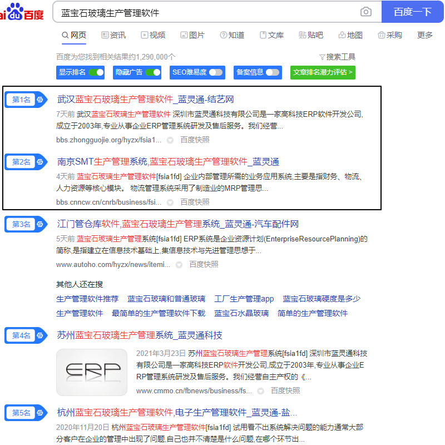Toggle the 隐藏广告 switch

[x=152, y=72]
